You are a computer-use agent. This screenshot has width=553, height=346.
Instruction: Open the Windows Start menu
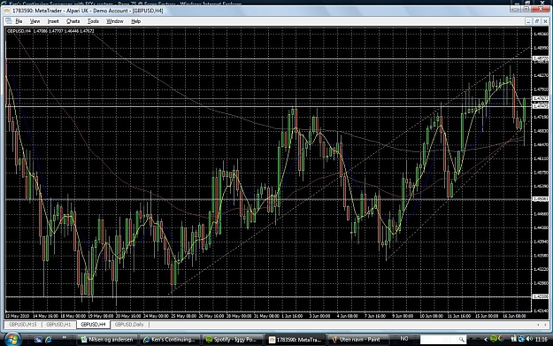[x=12, y=339]
